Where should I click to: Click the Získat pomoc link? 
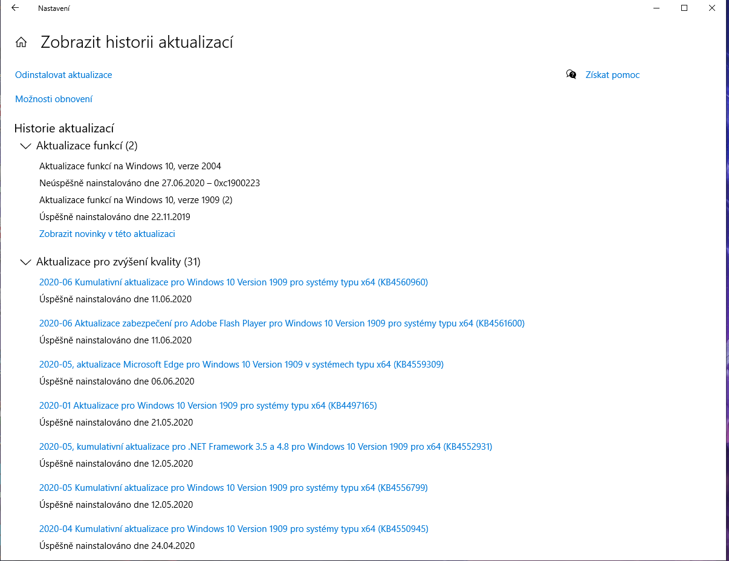612,75
